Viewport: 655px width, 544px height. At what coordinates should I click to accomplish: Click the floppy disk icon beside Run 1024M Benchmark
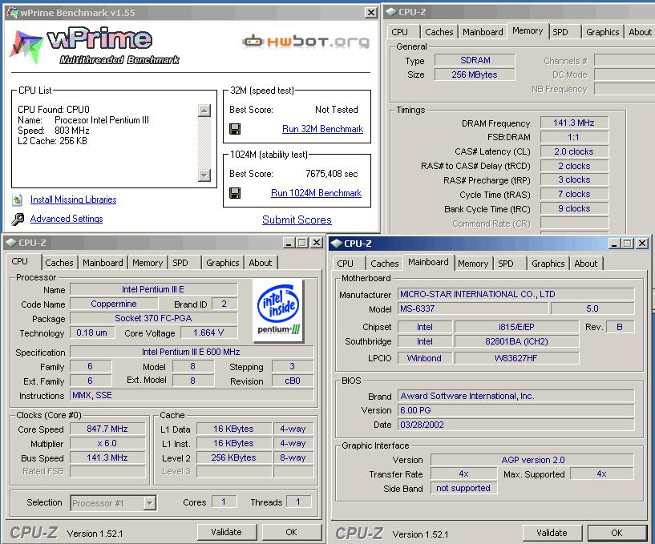(235, 193)
